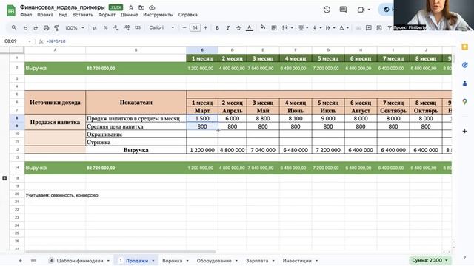Open the zoom 100% dropdown

point(74,28)
